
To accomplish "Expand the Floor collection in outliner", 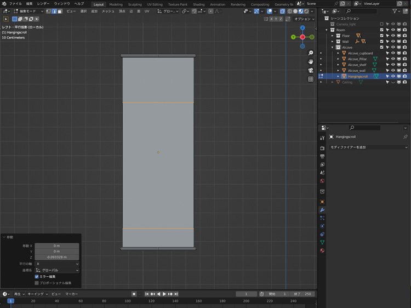I will 332,36.
